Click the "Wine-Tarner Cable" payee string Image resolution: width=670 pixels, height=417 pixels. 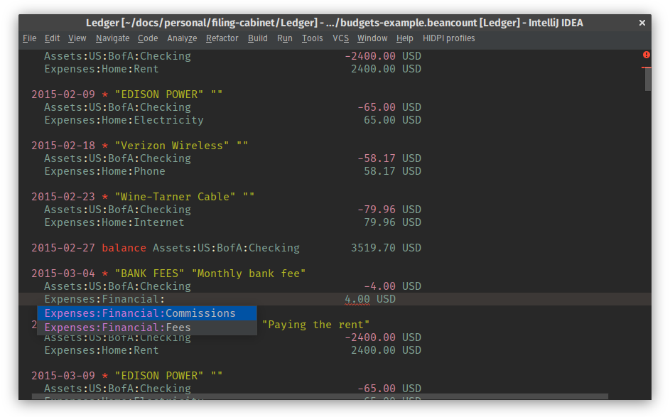pyautogui.click(x=175, y=197)
